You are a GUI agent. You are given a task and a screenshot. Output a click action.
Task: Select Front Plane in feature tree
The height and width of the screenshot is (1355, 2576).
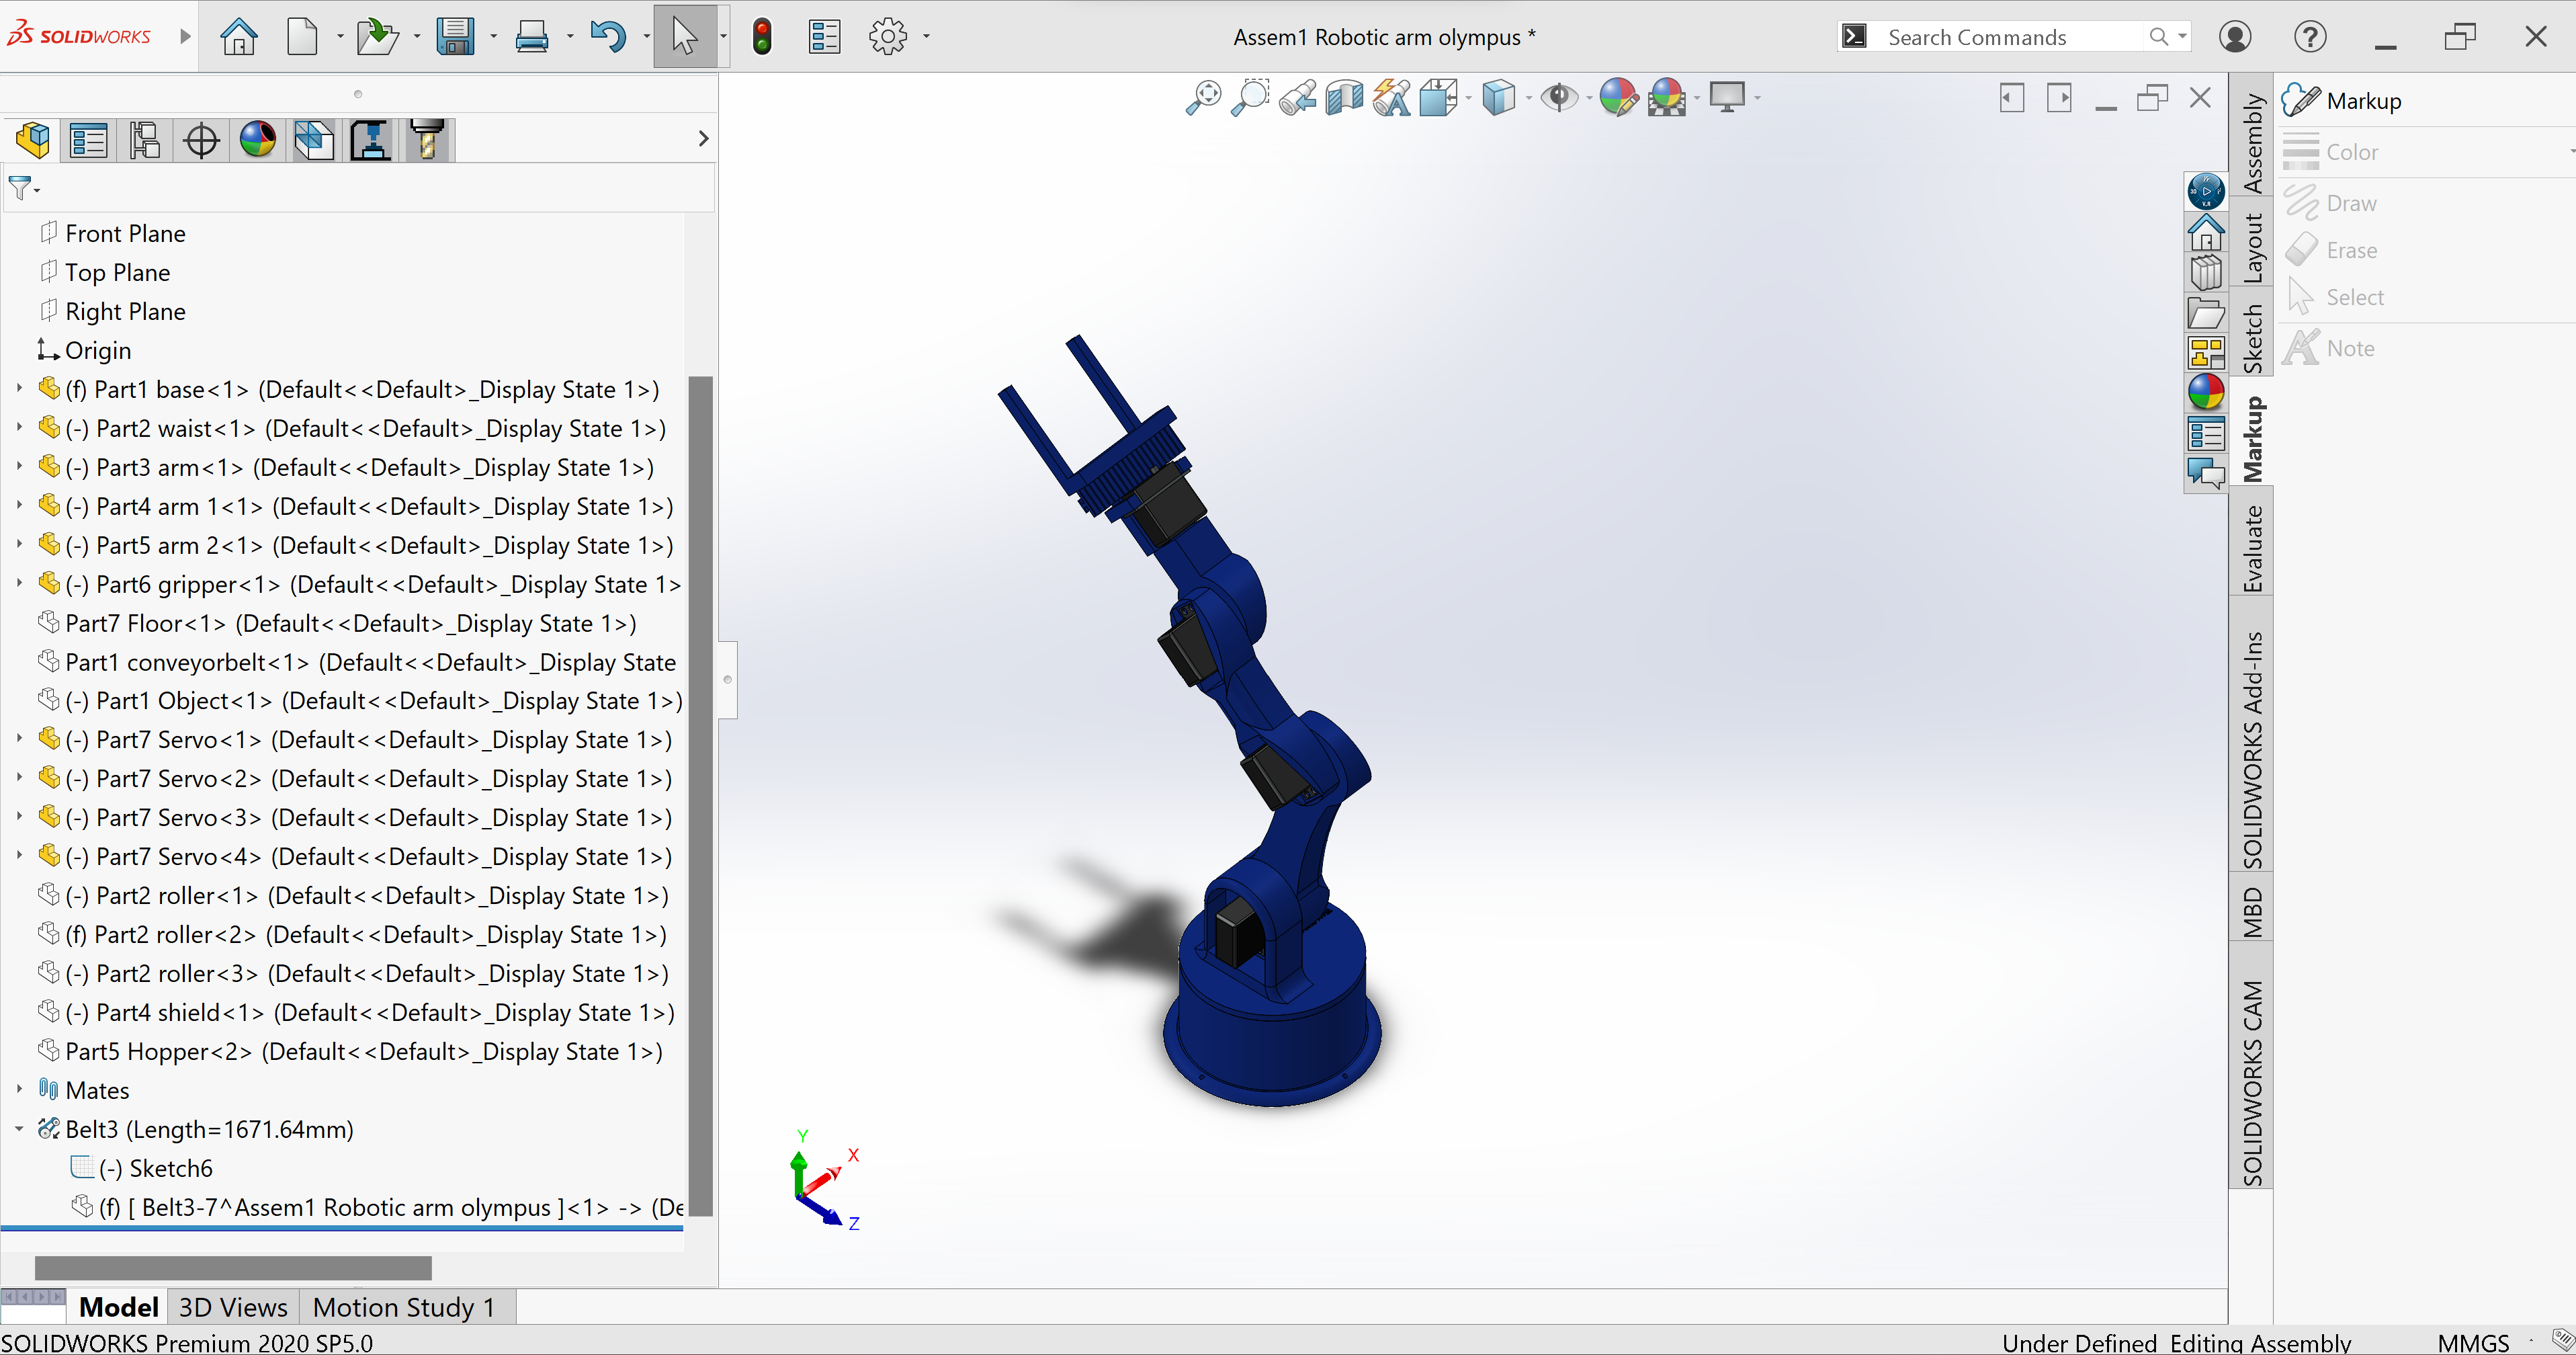[x=125, y=233]
